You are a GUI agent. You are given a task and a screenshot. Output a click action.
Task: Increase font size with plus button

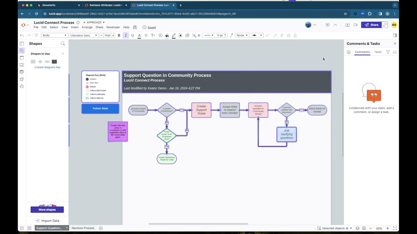113,35
